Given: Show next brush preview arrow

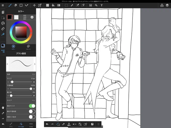Looking at the screenshot, I should [35, 64].
